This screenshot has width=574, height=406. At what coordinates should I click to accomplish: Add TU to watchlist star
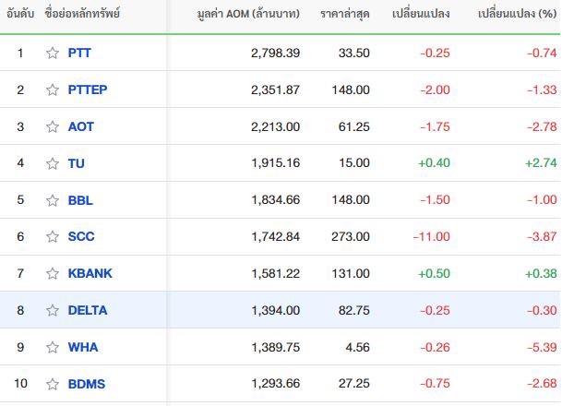(53, 163)
